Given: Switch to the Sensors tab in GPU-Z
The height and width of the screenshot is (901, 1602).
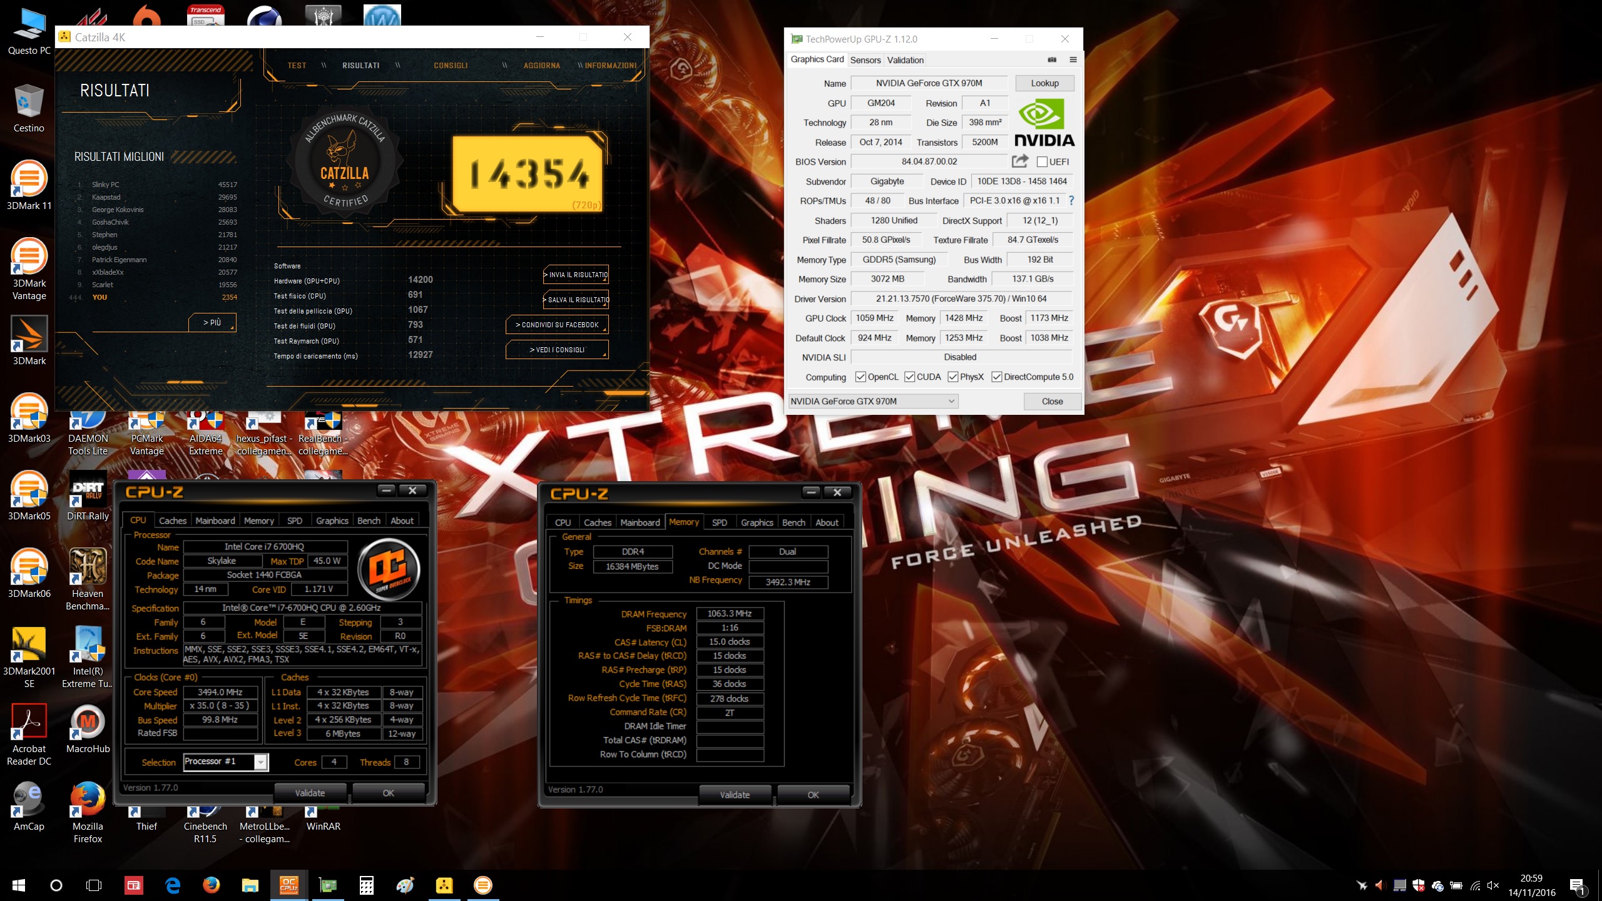Looking at the screenshot, I should click(865, 60).
